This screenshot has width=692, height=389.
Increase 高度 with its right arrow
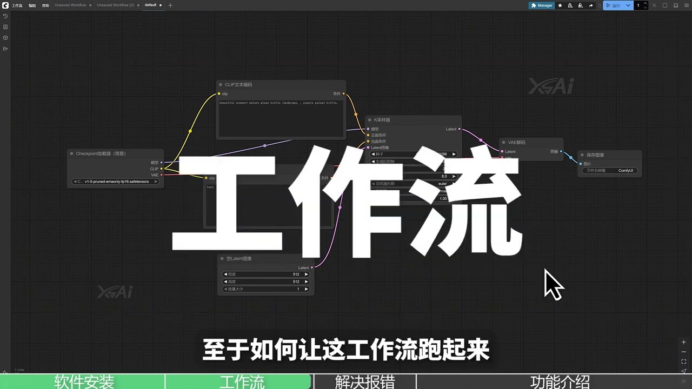pyautogui.click(x=307, y=281)
